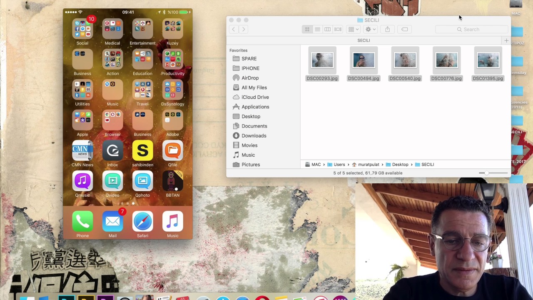Image resolution: width=533 pixels, height=300 pixels.
Task: Click the Share button in Finder toolbar
Action: click(387, 29)
